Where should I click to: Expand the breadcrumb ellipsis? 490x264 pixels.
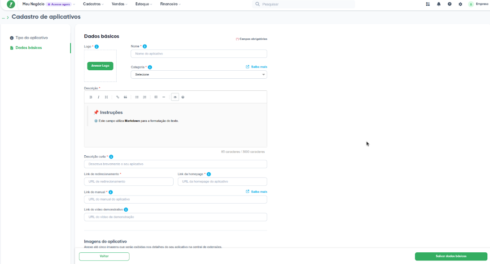click(x=4, y=17)
